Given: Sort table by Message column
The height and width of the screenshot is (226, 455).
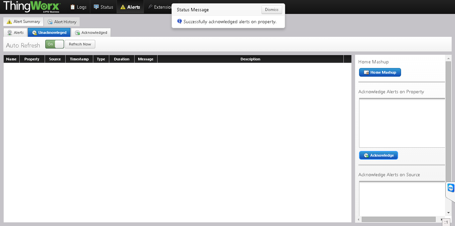Looking at the screenshot, I should point(146,59).
